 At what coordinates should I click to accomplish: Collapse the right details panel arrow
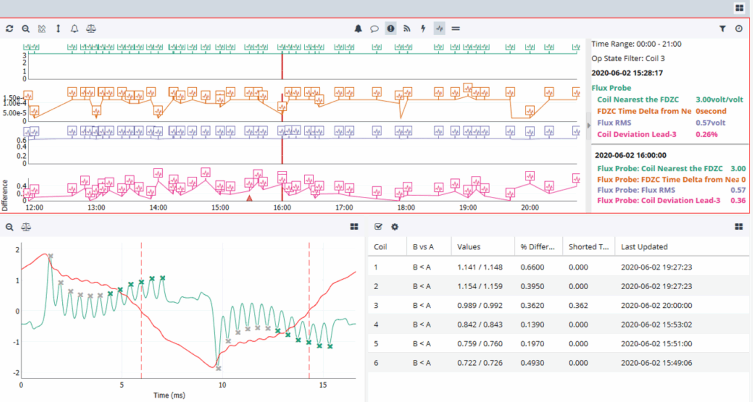coord(589,125)
